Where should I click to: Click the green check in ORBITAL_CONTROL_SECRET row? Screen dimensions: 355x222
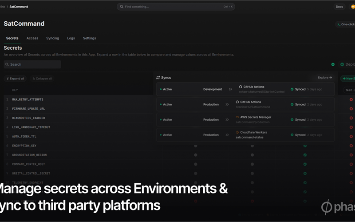point(305,174)
